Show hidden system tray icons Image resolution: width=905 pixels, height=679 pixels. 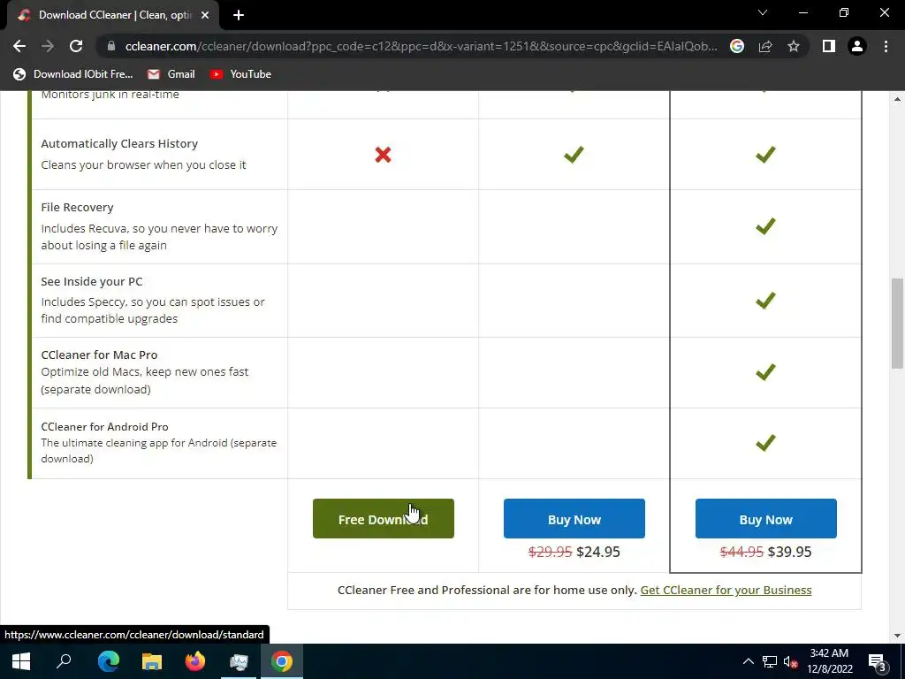748,661
